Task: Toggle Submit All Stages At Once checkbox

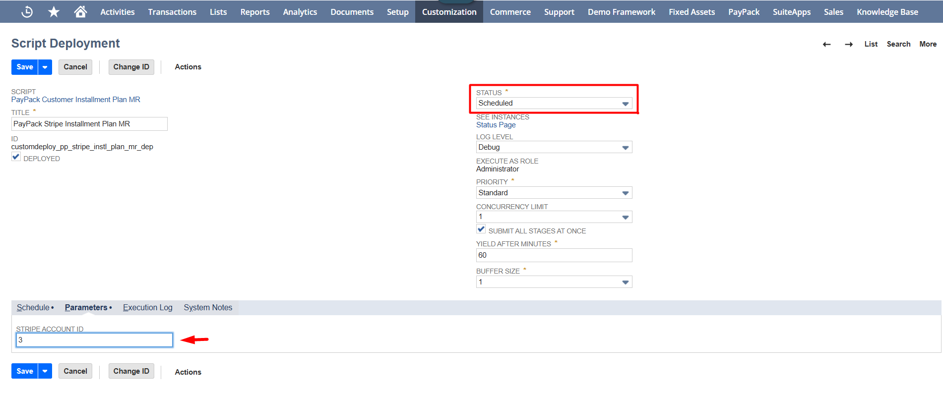Action: (x=481, y=229)
